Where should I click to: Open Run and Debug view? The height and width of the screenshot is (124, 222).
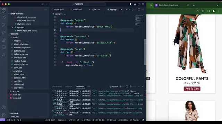(4, 32)
